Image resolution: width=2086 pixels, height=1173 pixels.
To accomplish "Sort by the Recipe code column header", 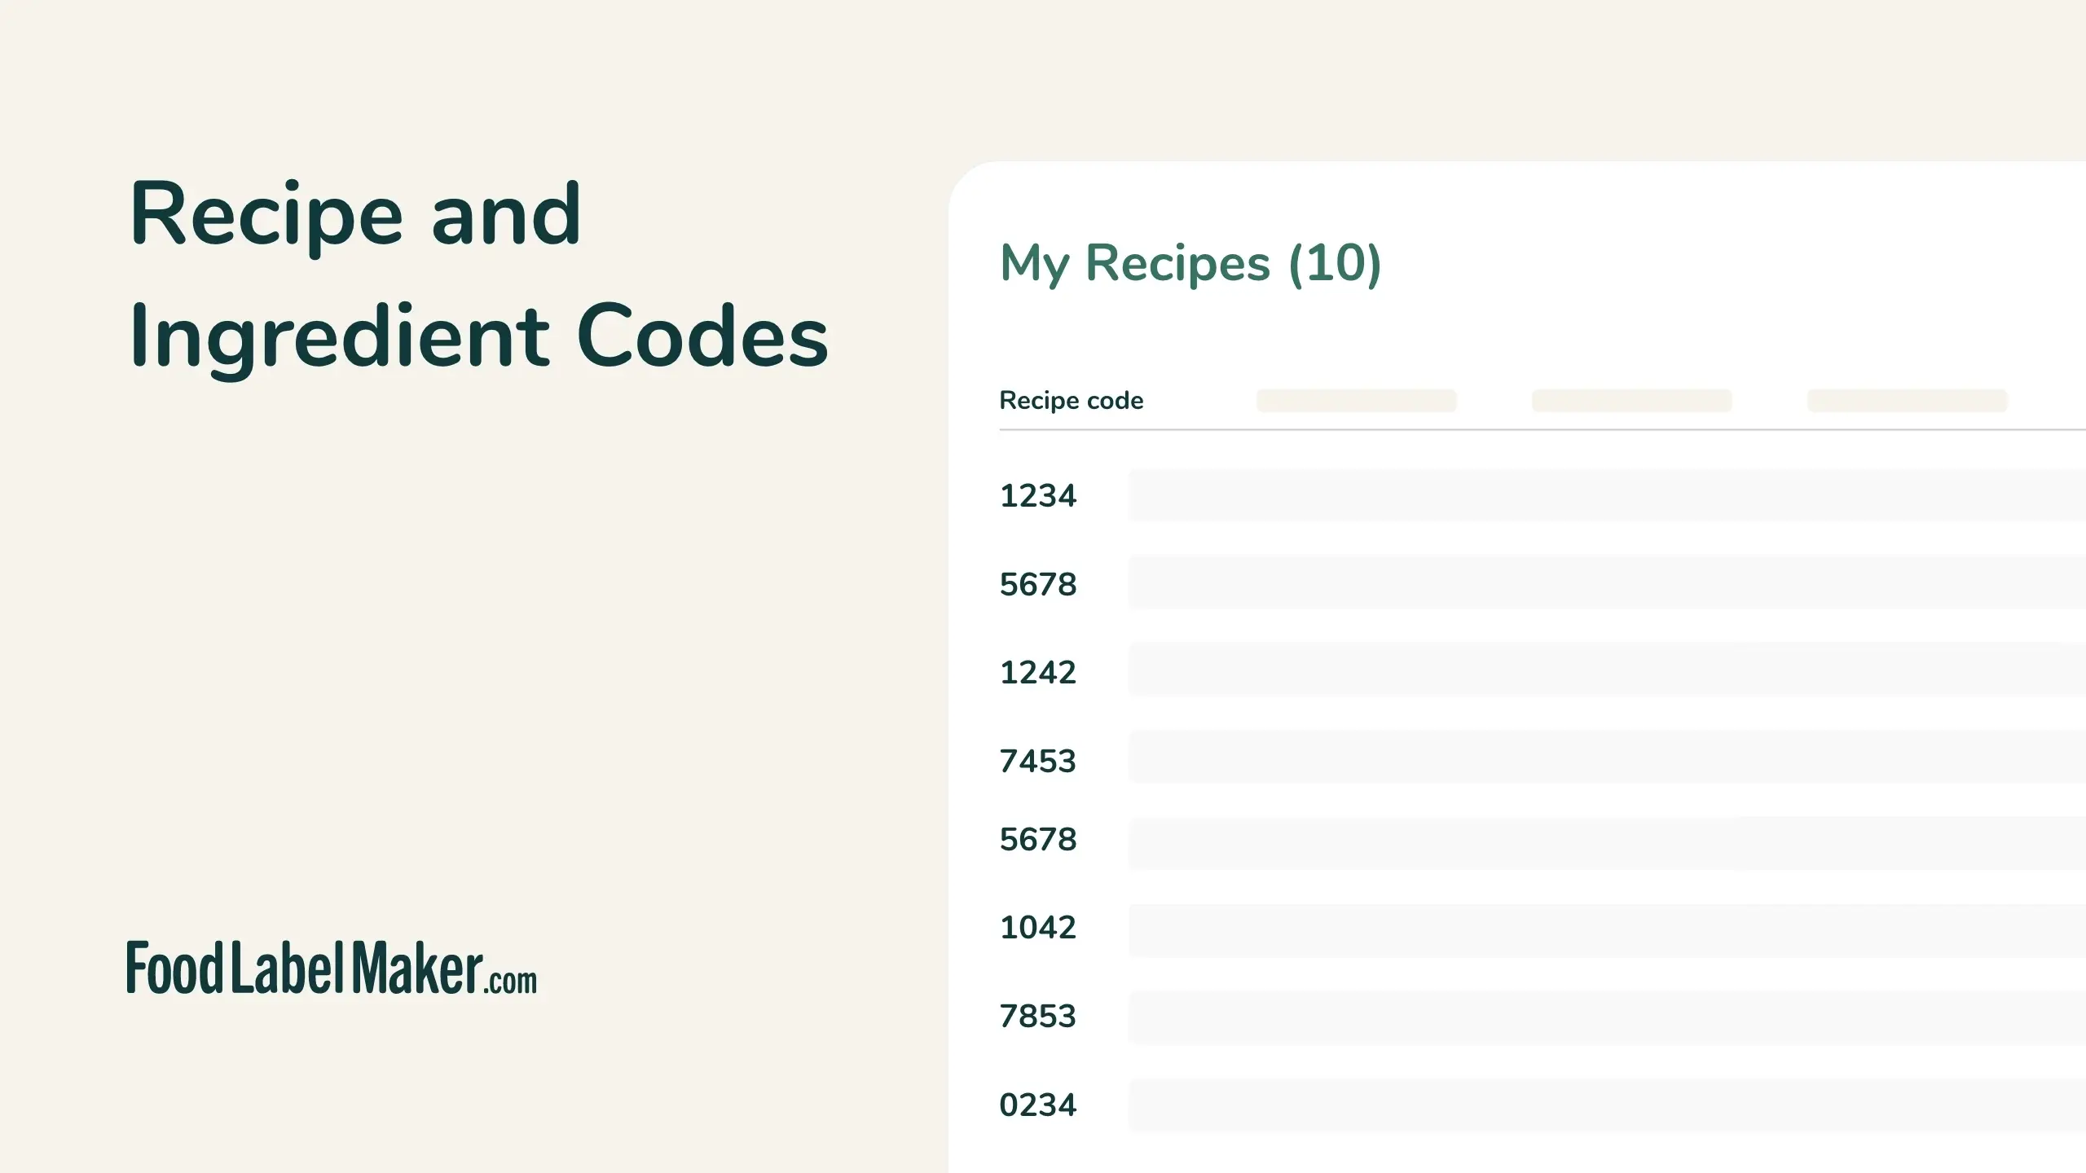I will pos(1072,400).
